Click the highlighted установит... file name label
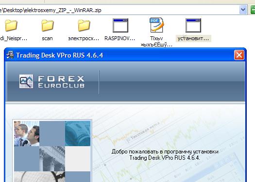Image resolution: width=255 pixels, height=182 pixels. [193, 38]
